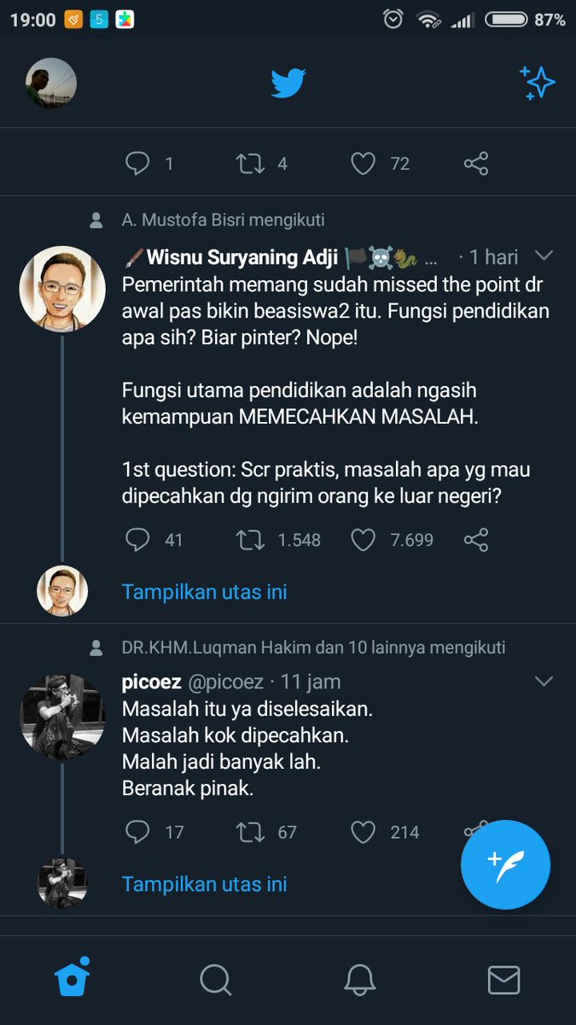The width and height of the screenshot is (576, 1025).
Task: Retweet picoez's tweet with 67 retweets
Action: (x=250, y=832)
